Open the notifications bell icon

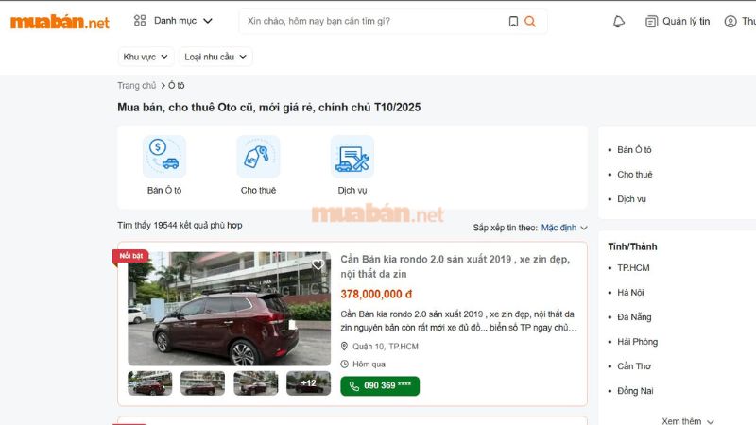tap(619, 21)
